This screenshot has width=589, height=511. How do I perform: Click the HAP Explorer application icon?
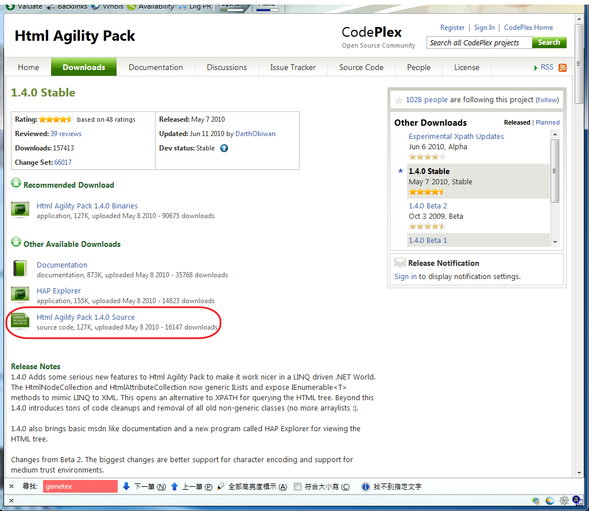(x=20, y=294)
